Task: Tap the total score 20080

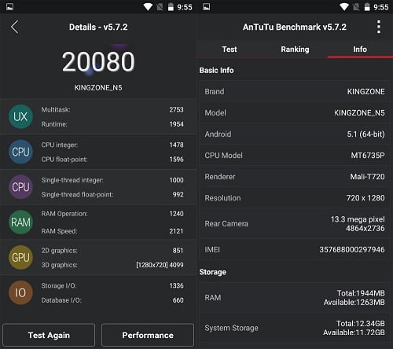Action: click(x=98, y=62)
